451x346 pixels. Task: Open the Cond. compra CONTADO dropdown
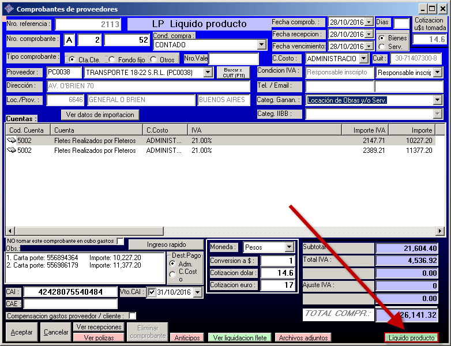coord(261,44)
